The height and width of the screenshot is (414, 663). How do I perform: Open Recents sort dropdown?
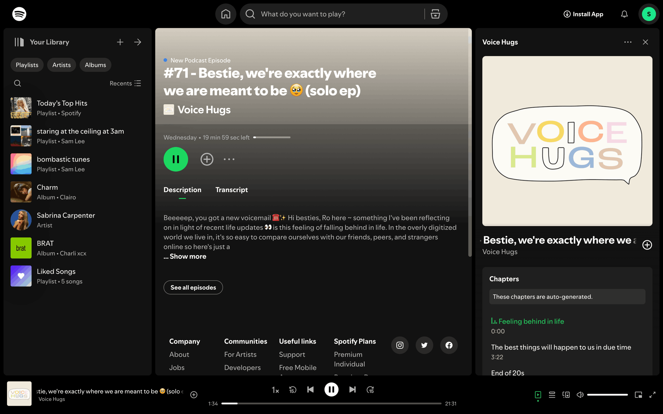coord(125,83)
